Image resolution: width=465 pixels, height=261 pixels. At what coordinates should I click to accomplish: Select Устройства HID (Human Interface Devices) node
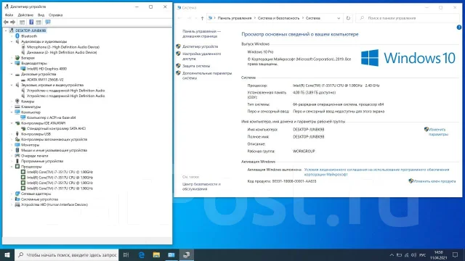[54, 204]
